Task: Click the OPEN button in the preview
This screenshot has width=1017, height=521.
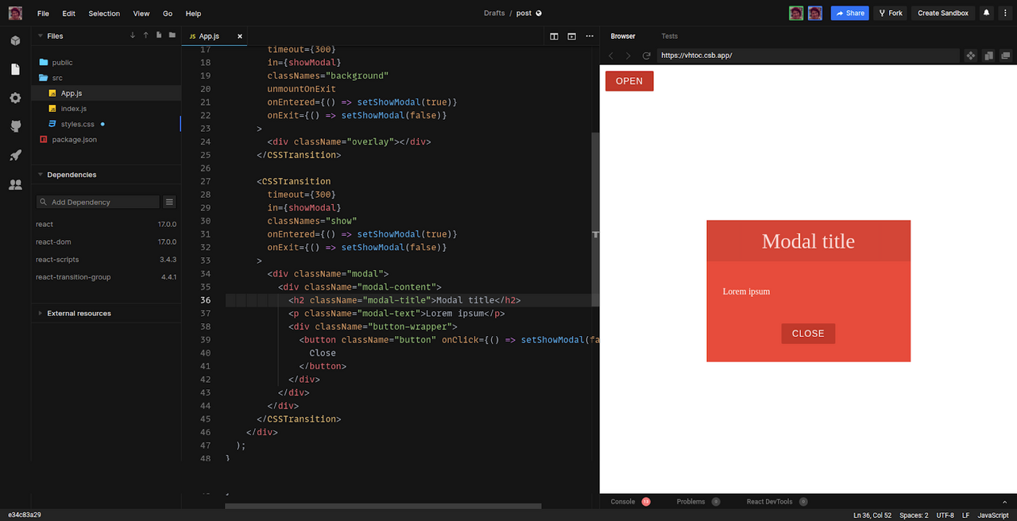Action: [x=629, y=80]
